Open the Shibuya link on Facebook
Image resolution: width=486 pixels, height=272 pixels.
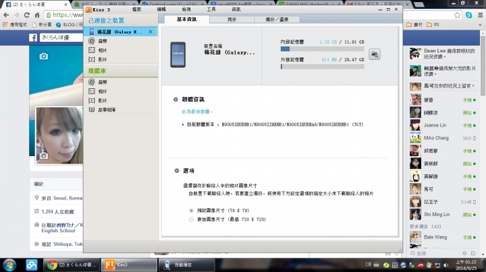pyautogui.click(x=67, y=244)
